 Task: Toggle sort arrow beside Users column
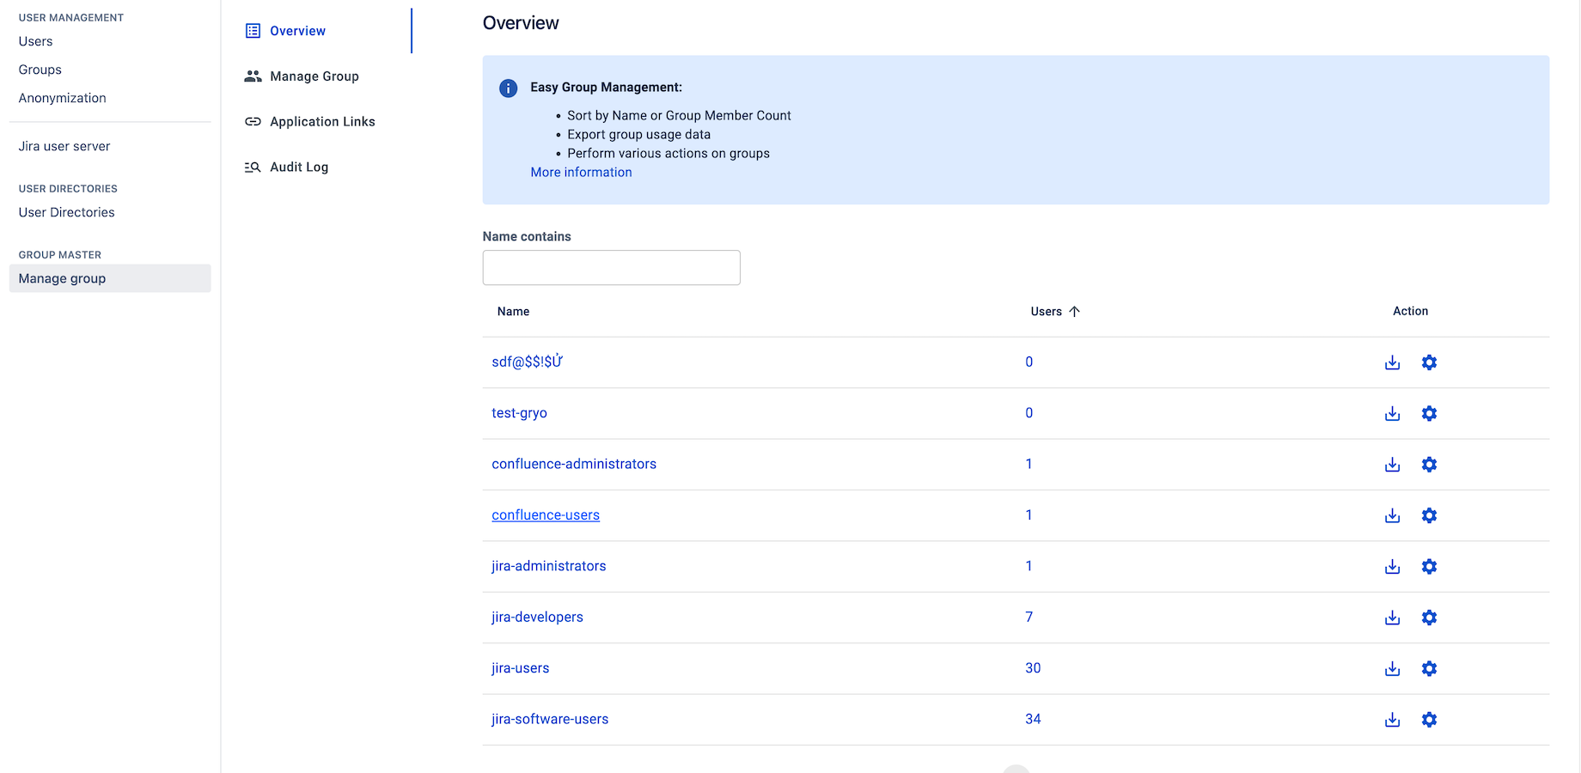1074,312
